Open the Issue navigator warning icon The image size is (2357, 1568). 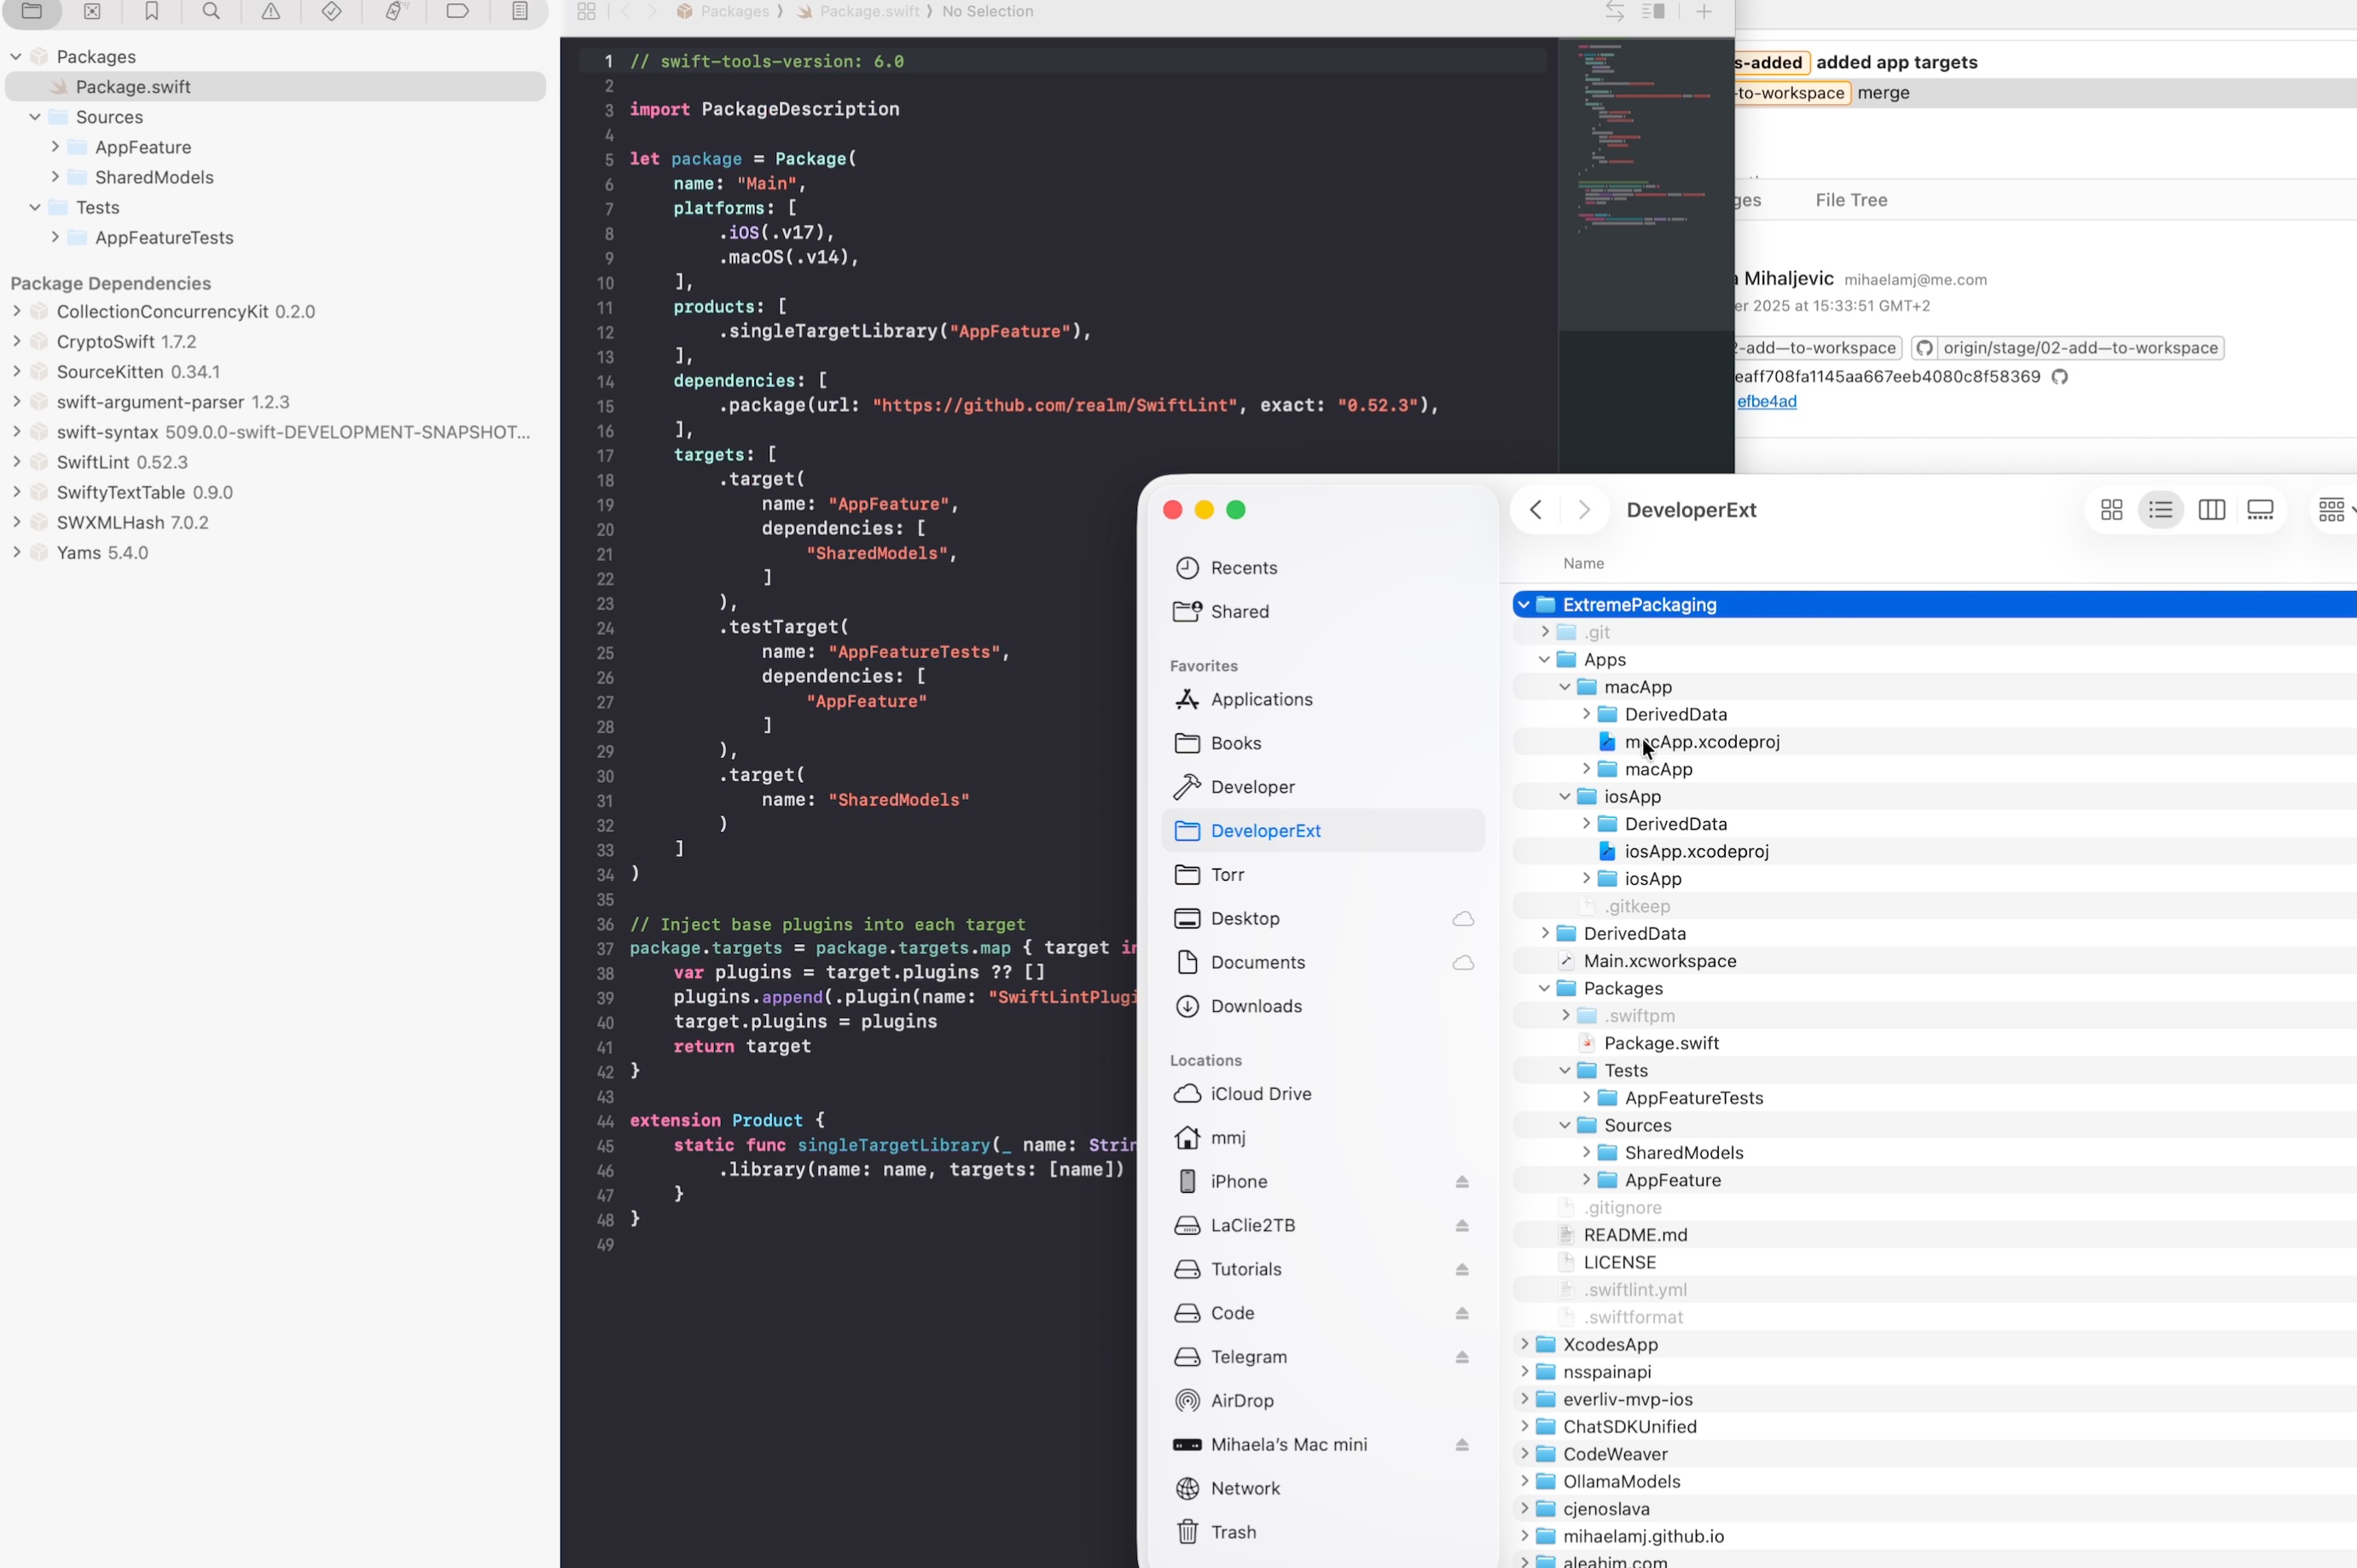[x=271, y=11]
